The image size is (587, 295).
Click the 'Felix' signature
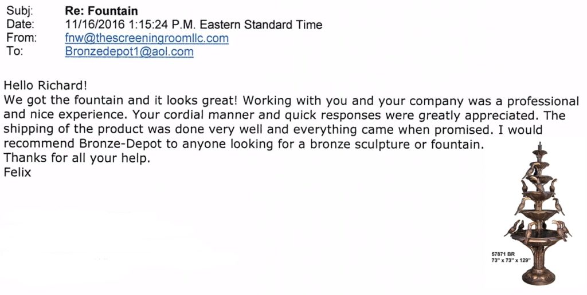point(17,172)
